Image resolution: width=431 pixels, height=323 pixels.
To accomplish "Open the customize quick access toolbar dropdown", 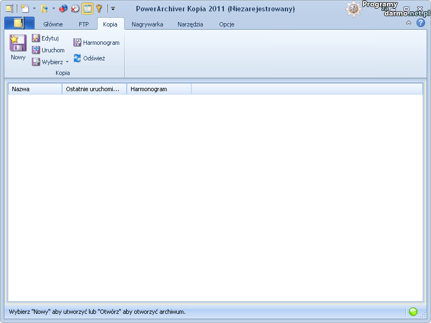I will point(113,9).
